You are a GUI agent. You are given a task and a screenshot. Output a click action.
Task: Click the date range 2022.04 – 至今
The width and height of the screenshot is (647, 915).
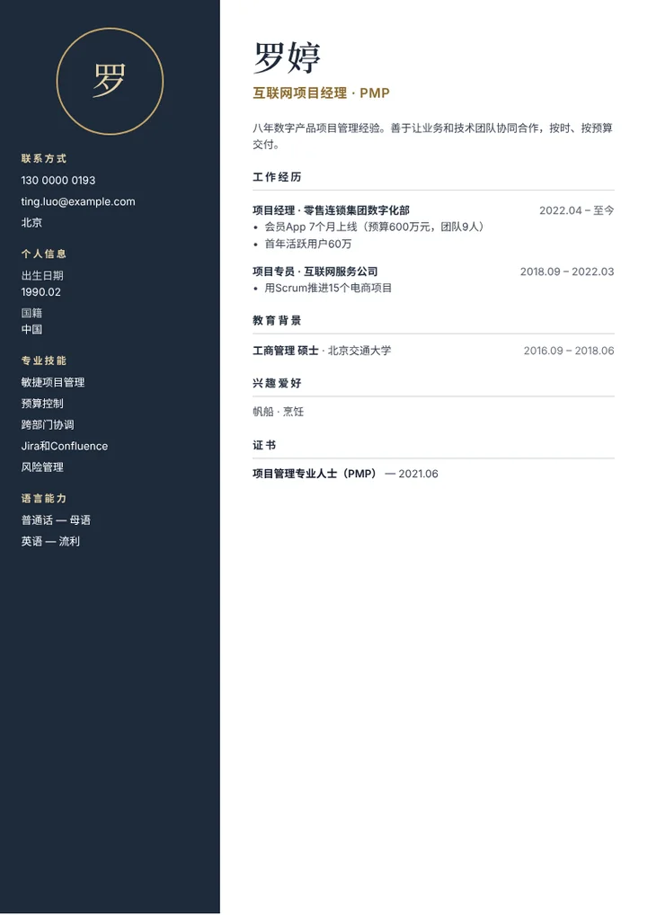pyautogui.click(x=576, y=210)
